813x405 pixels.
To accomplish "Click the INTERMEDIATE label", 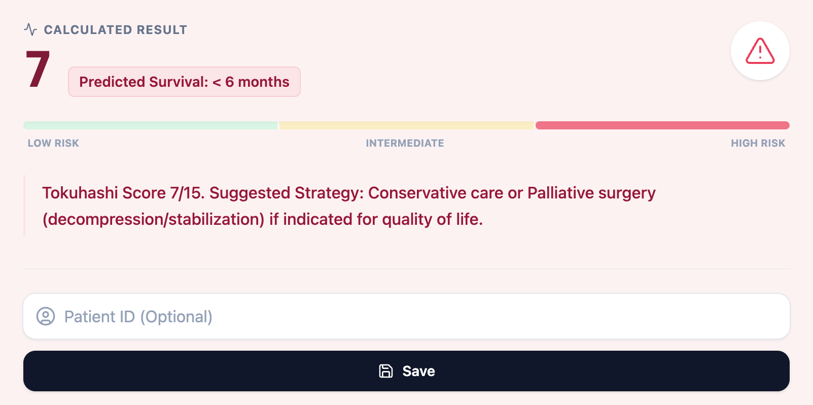I will (405, 143).
